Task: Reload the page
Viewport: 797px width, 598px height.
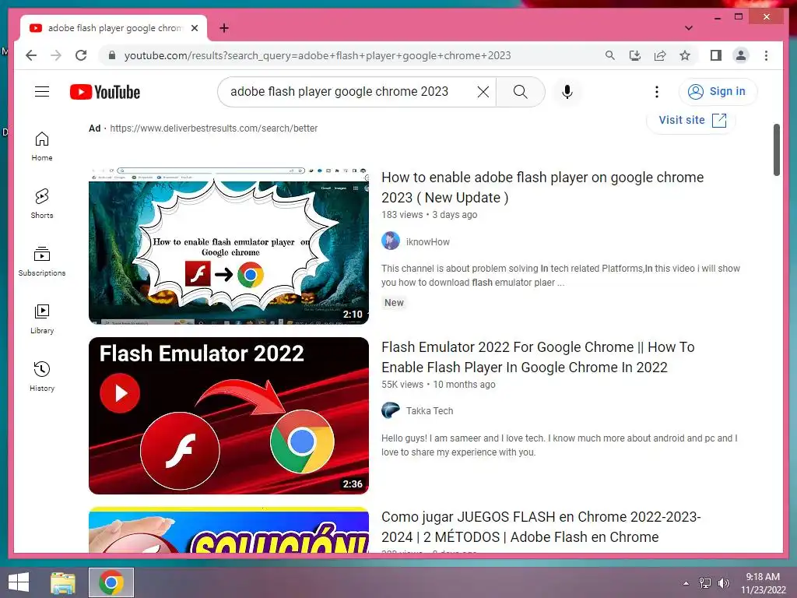Action: (x=81, y=55)
